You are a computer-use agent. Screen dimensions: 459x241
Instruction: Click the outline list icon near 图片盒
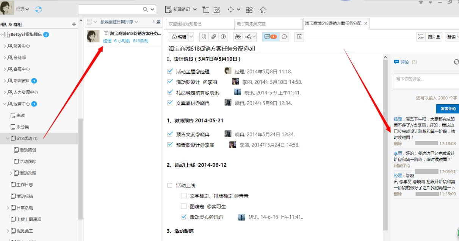(421, 37)
